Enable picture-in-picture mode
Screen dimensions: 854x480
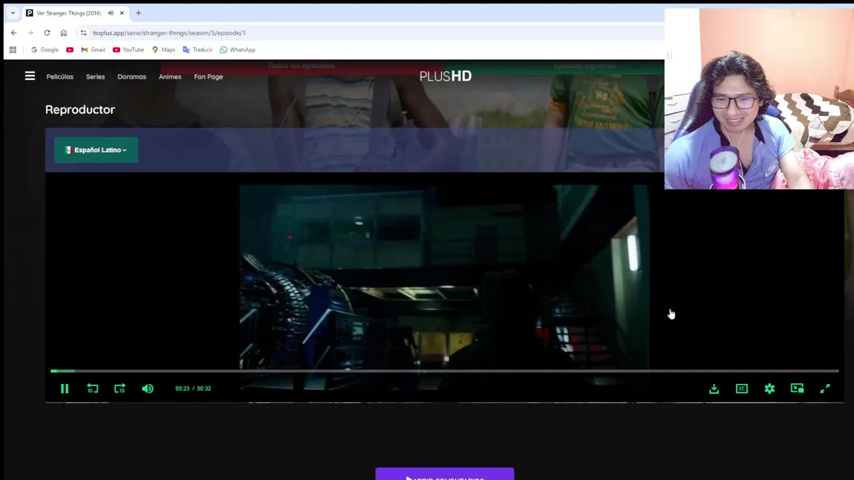[797, 389]
